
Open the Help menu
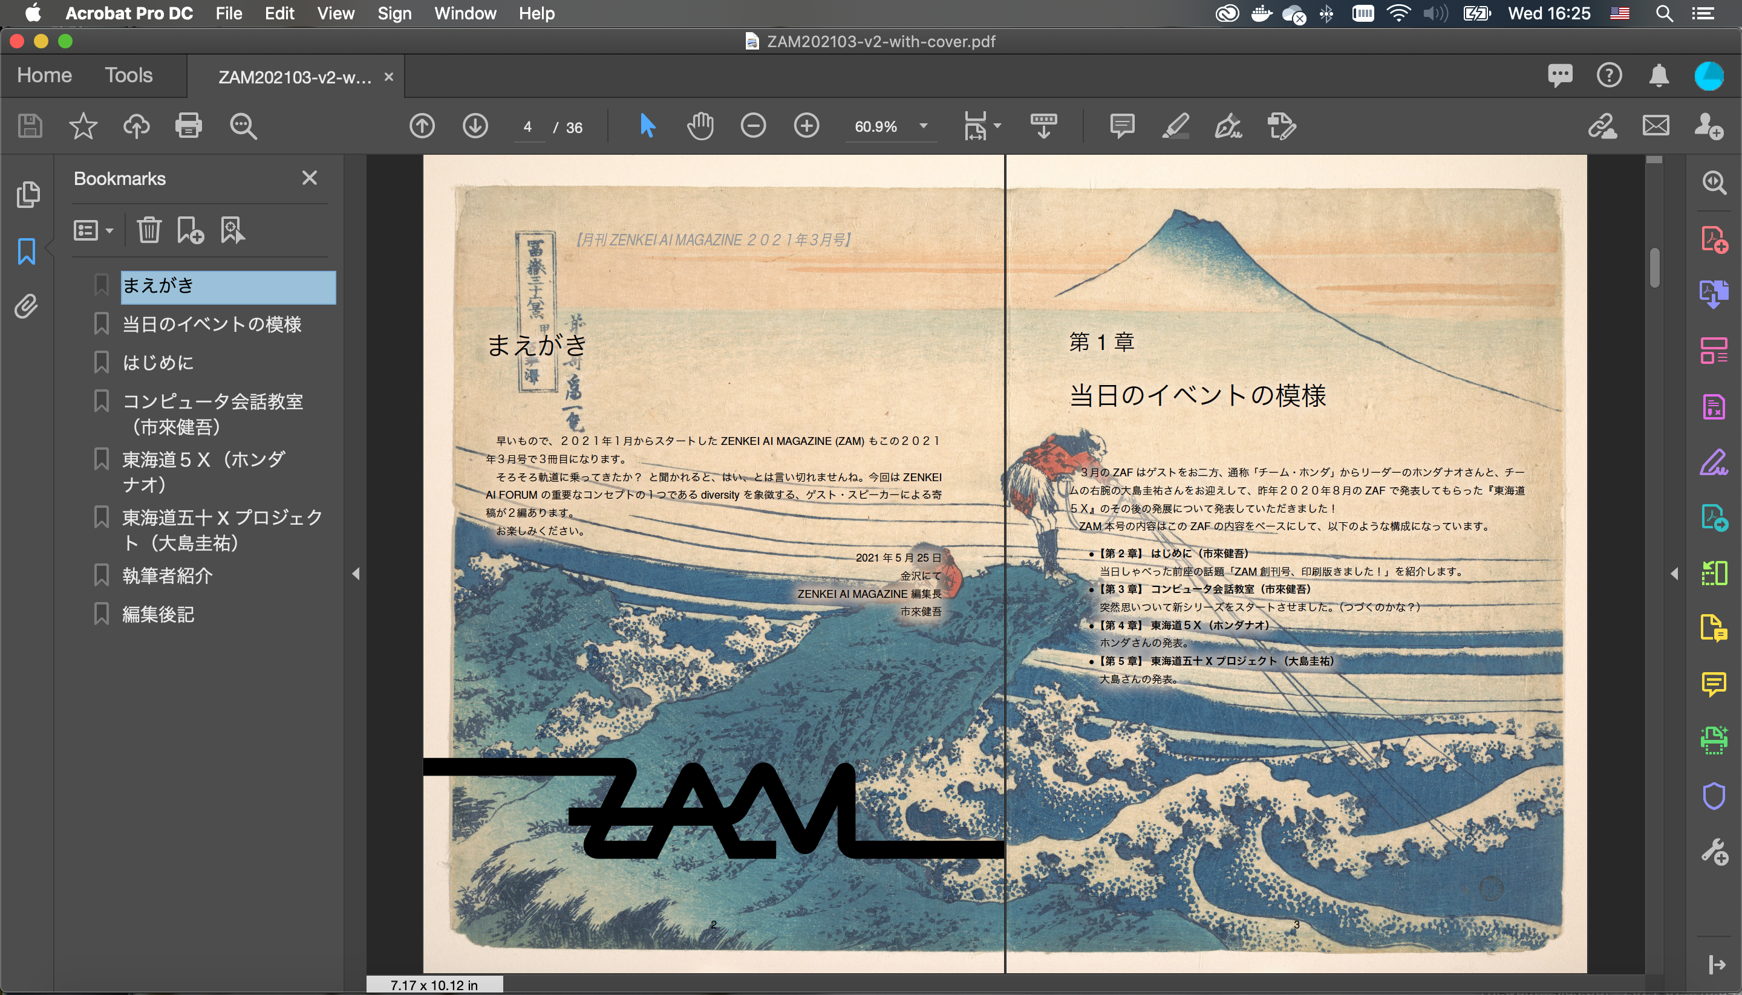(x=536, y=14)
